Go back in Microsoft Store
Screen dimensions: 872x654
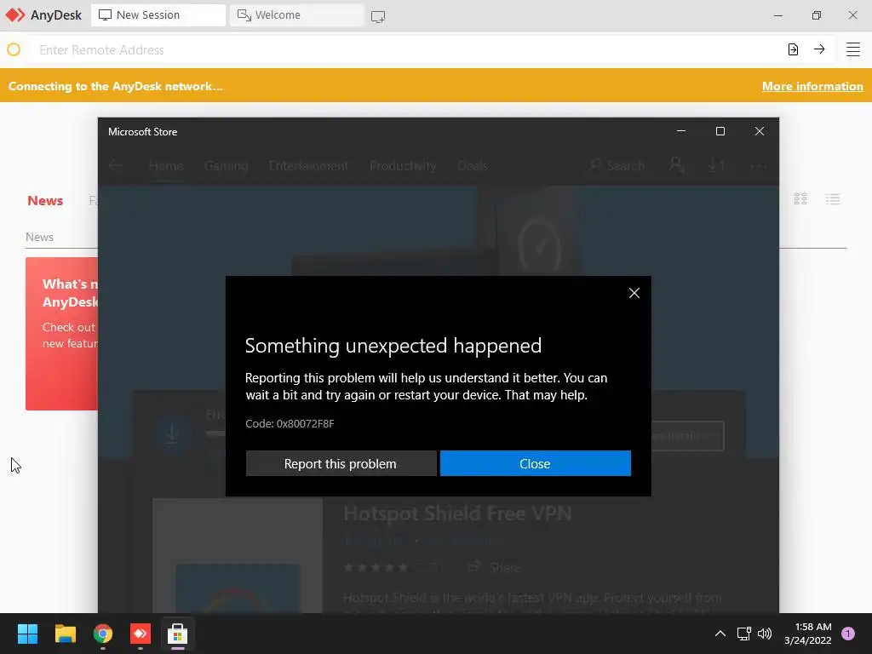click(116, 165)
